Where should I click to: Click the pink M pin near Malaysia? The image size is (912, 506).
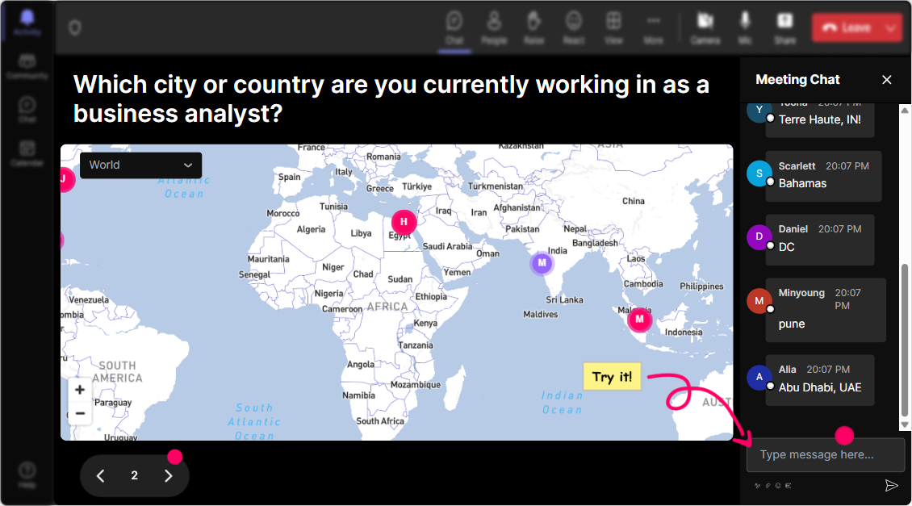pyautogui.click(x=639, y=320)
